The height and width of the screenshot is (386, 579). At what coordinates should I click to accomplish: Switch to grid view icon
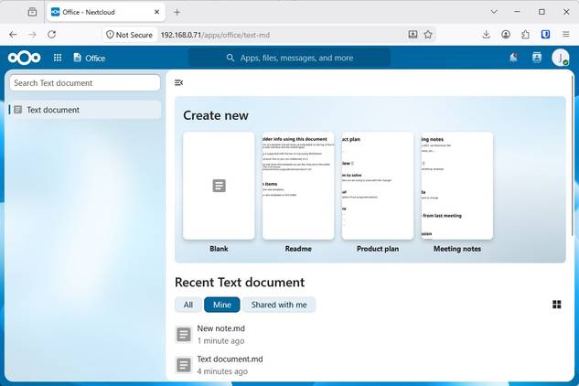coord(557,305)
